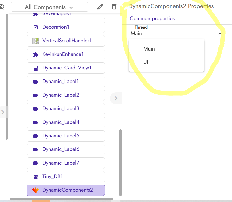Select UI from the Thread options
This screenshot has width=232, height=202.
pyautogui.click(x=146, y=62)
